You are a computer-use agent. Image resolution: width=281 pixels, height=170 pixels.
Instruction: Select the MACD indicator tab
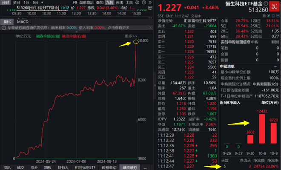tap(23, 22)
